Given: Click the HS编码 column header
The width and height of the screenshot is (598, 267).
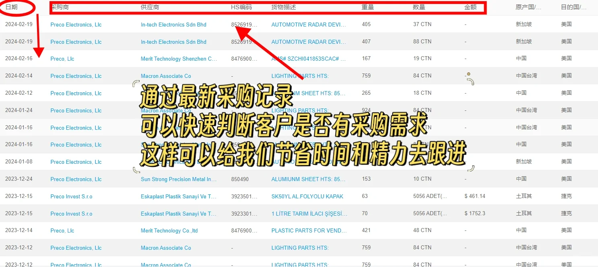Looking at the screenshot, I should (241, 7).
